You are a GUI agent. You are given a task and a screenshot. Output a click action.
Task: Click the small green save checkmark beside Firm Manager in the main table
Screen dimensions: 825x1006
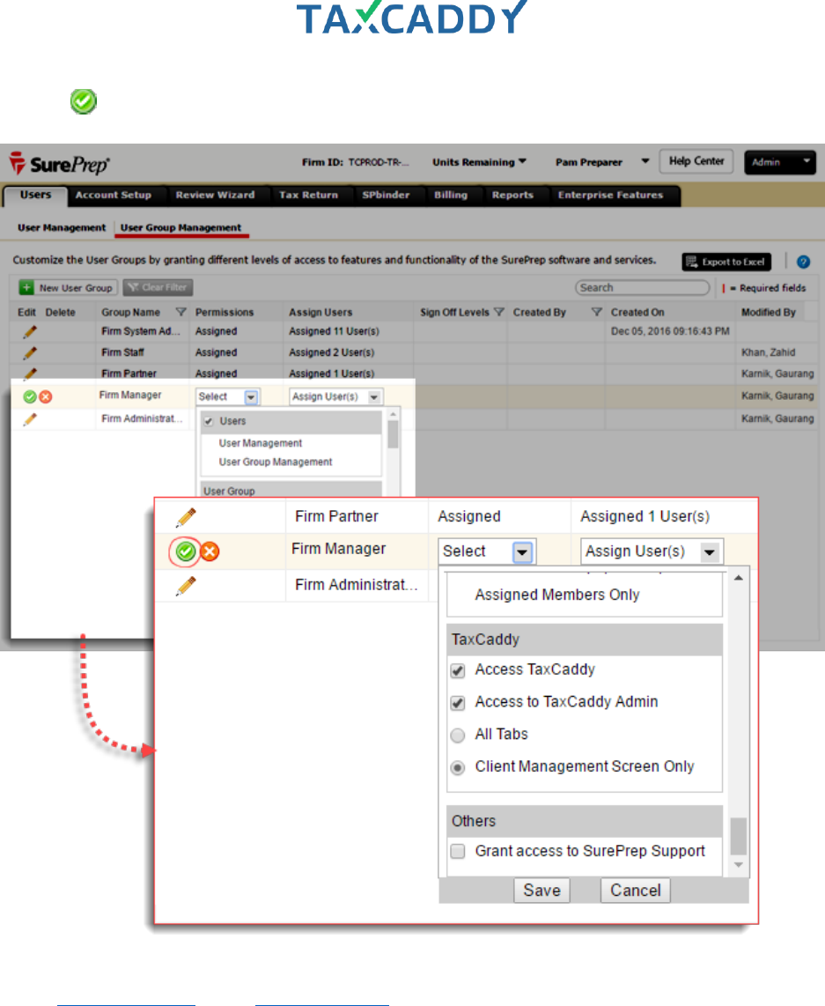(x=29, y=397)
